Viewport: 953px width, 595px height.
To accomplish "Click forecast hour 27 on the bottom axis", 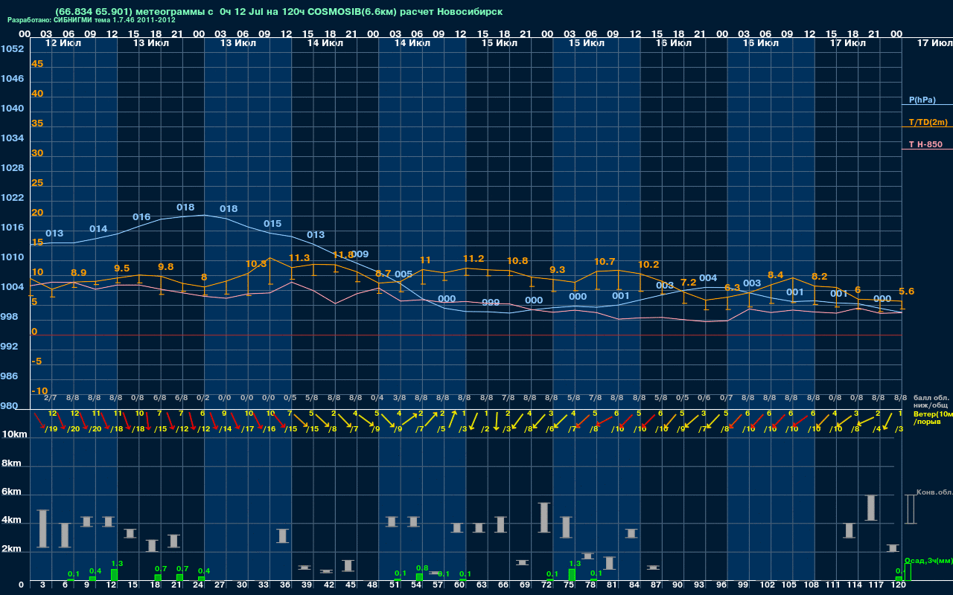I will tap(220, 585).
